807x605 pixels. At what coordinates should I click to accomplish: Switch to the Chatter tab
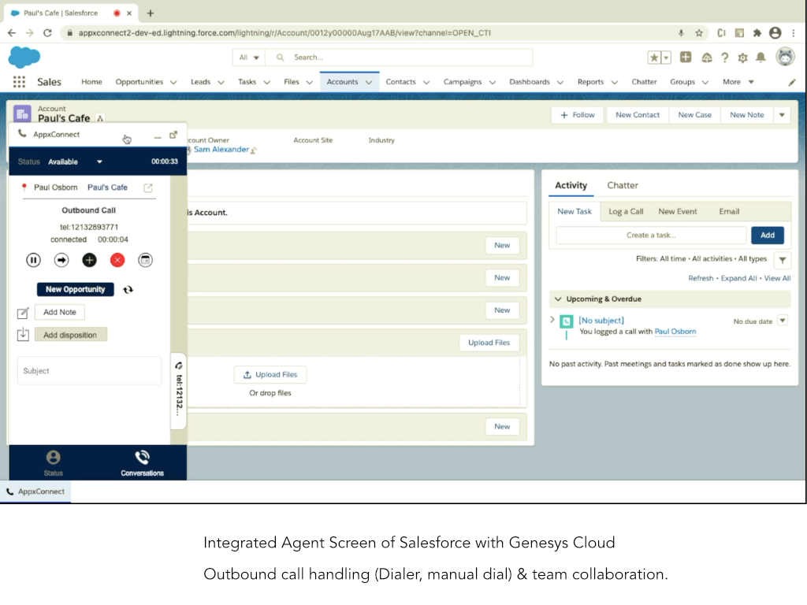tap(622, 185)
